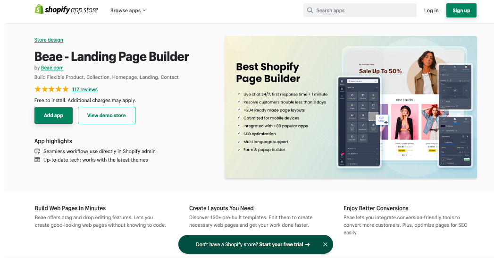This screenshot has height=258, width=494.
Task: Open the 112 reviews link
Action: click(x=85, y=89)
